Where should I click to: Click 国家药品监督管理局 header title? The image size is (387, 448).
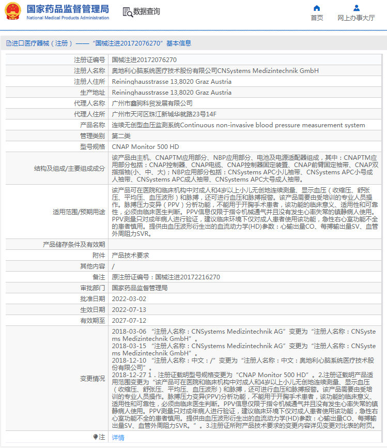pyautogui.click(x=68, y=9)
